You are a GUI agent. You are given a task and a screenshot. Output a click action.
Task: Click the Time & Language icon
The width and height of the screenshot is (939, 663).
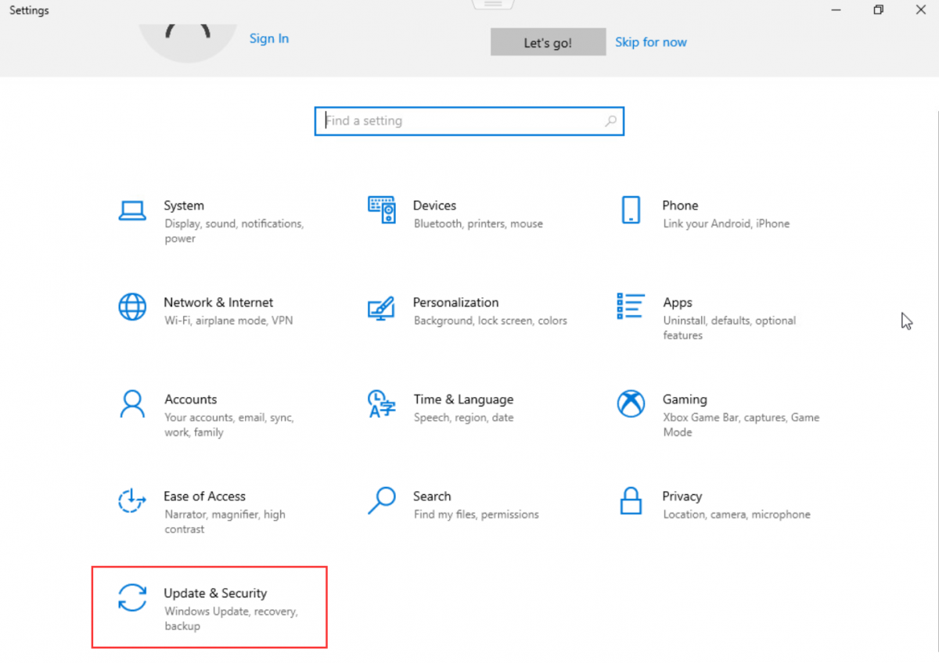[381, 404]
